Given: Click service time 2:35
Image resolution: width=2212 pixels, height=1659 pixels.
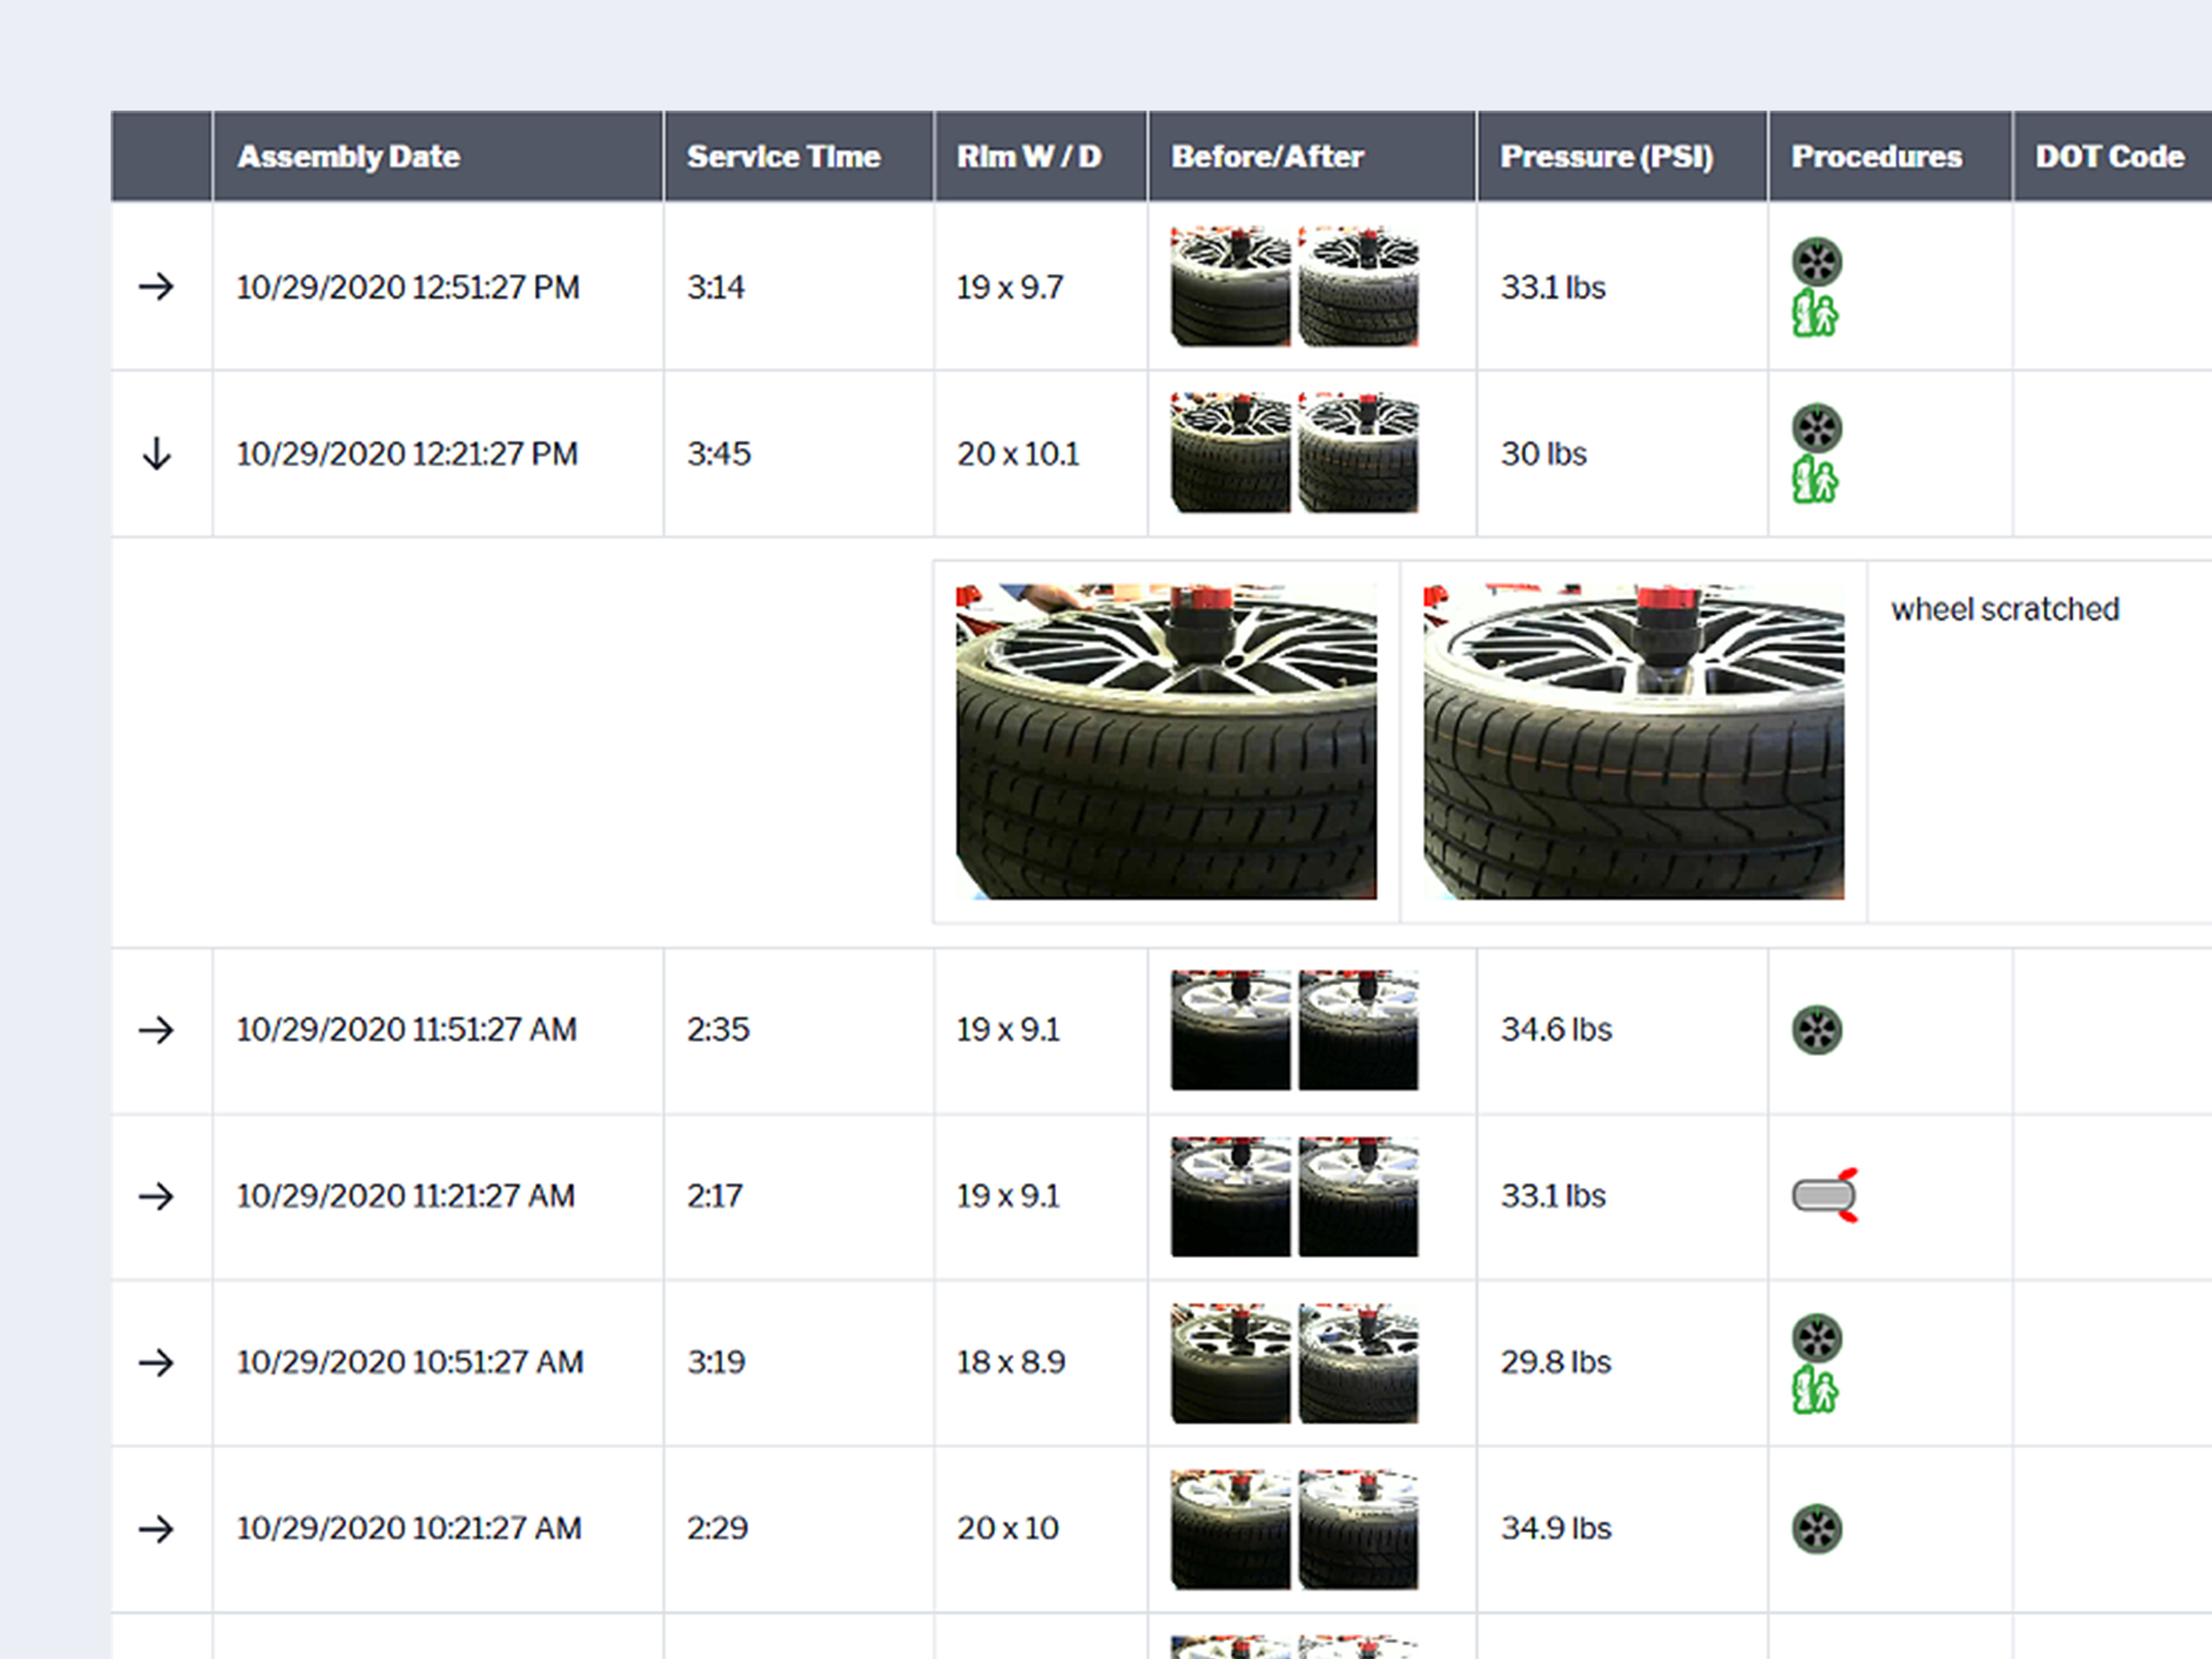Looking at the screenshot, I should click(x=718, y=1030).
